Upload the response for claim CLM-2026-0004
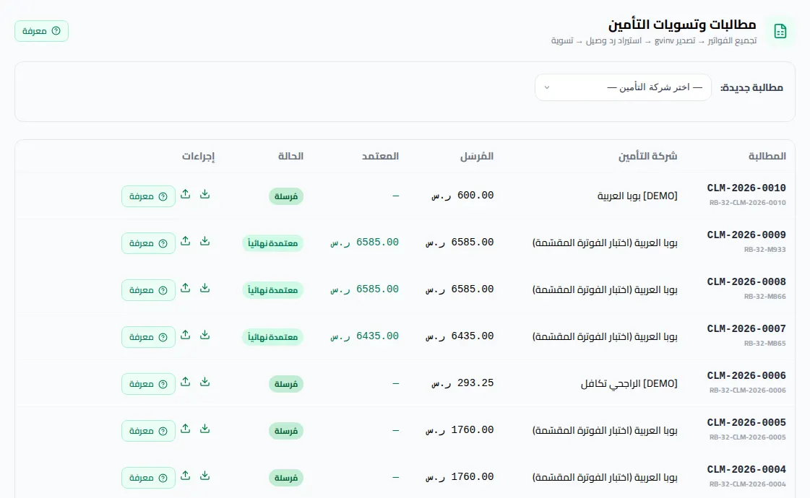 pos(186,476)
